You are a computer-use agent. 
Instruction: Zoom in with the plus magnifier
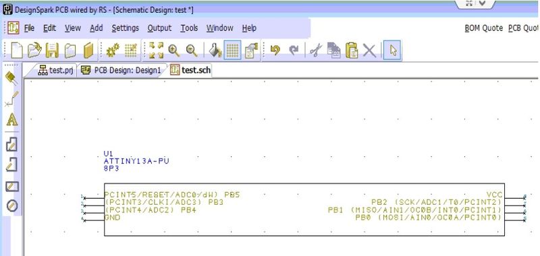point(174,51)
